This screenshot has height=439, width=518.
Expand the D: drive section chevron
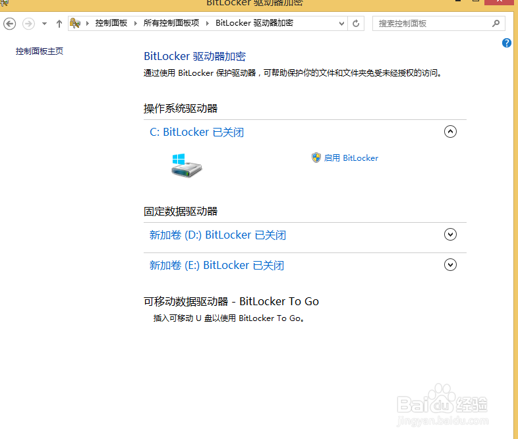coord(450,234)
